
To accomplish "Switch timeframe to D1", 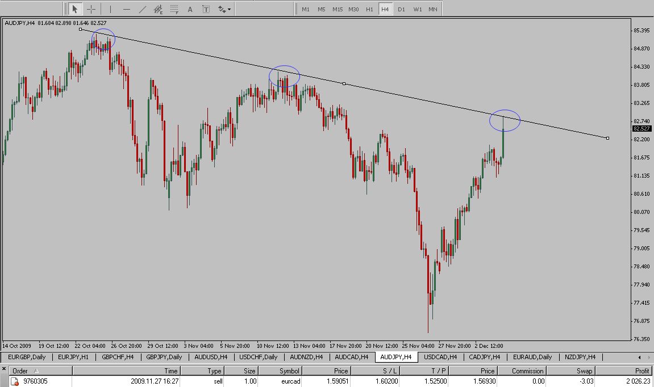I will pos(401,9).
